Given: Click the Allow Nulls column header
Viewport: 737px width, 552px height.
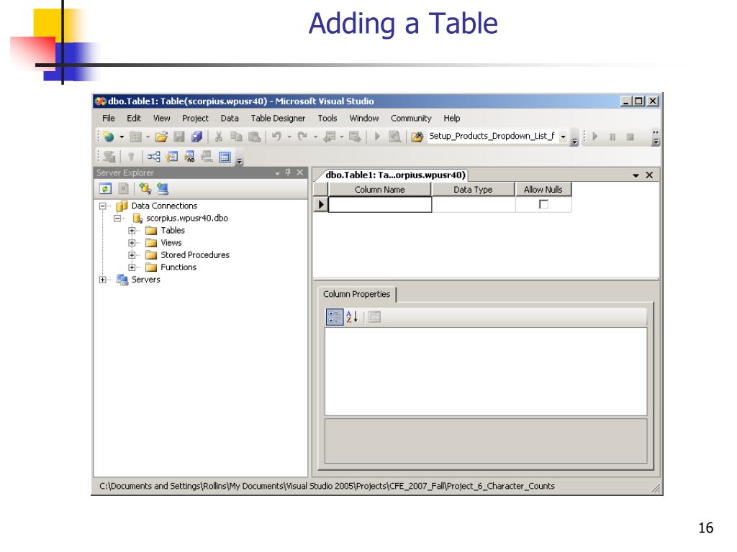Looking at the screenshot, I should click(543, 190).
